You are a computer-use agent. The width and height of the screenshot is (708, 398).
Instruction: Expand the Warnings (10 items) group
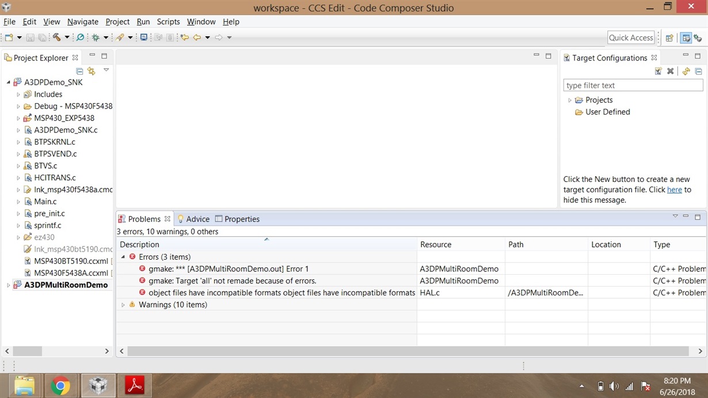123,305
